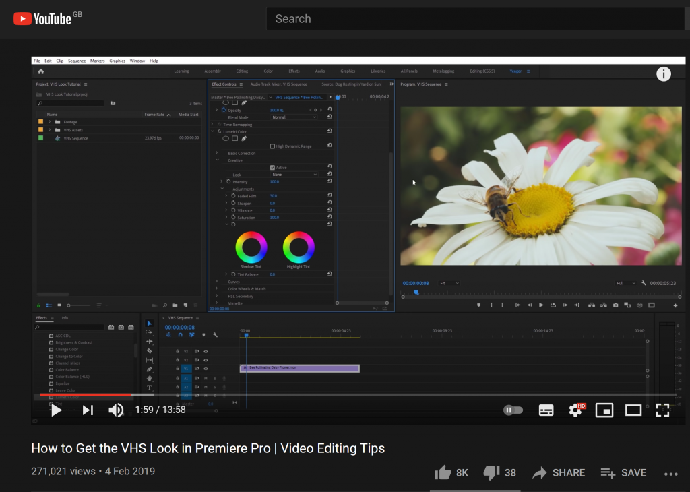Click the YouTube info card icon
690x492 pixels.
(664, 74)
